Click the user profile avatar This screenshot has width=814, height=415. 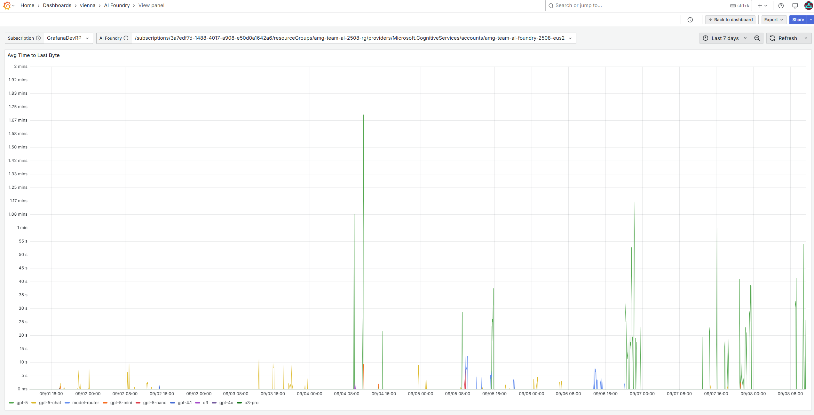pyautogui.click(x=808, y=5)
